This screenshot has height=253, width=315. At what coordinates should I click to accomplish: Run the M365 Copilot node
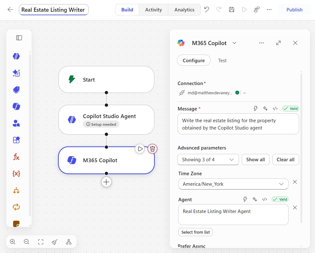pos(140,149)
